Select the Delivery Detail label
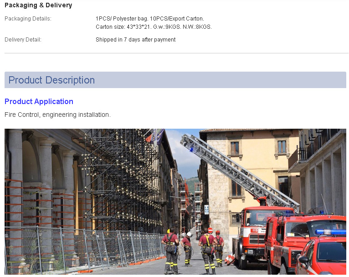349x277 pixels. [23, 40]
